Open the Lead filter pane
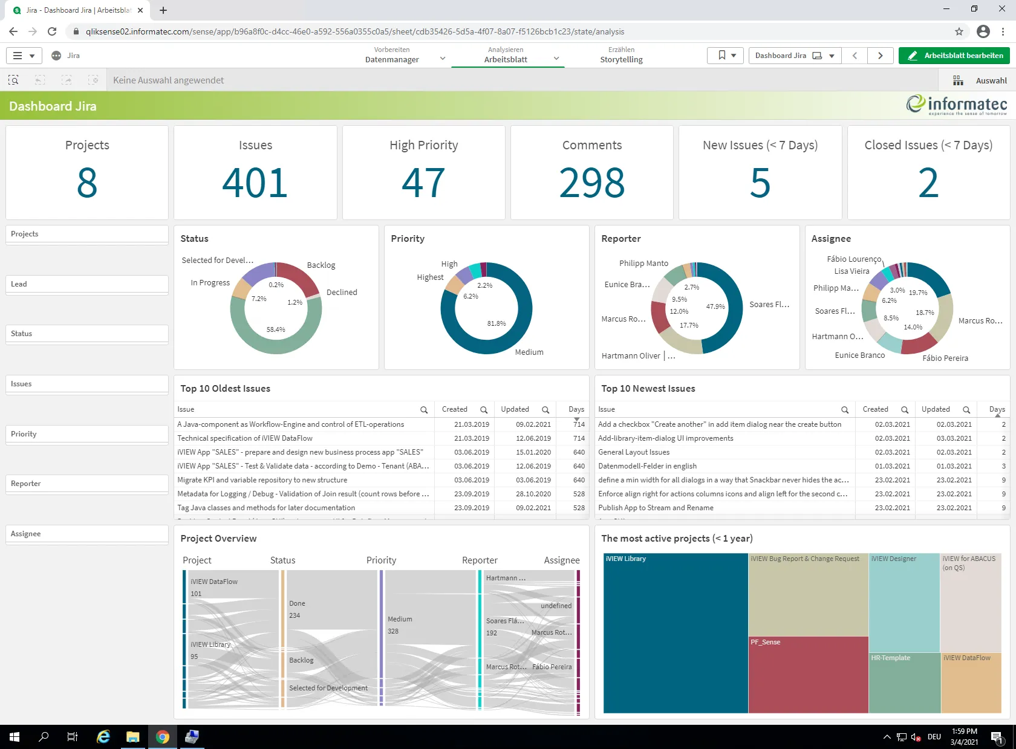This screenshot has width=1016, height=749. point(87,284)
